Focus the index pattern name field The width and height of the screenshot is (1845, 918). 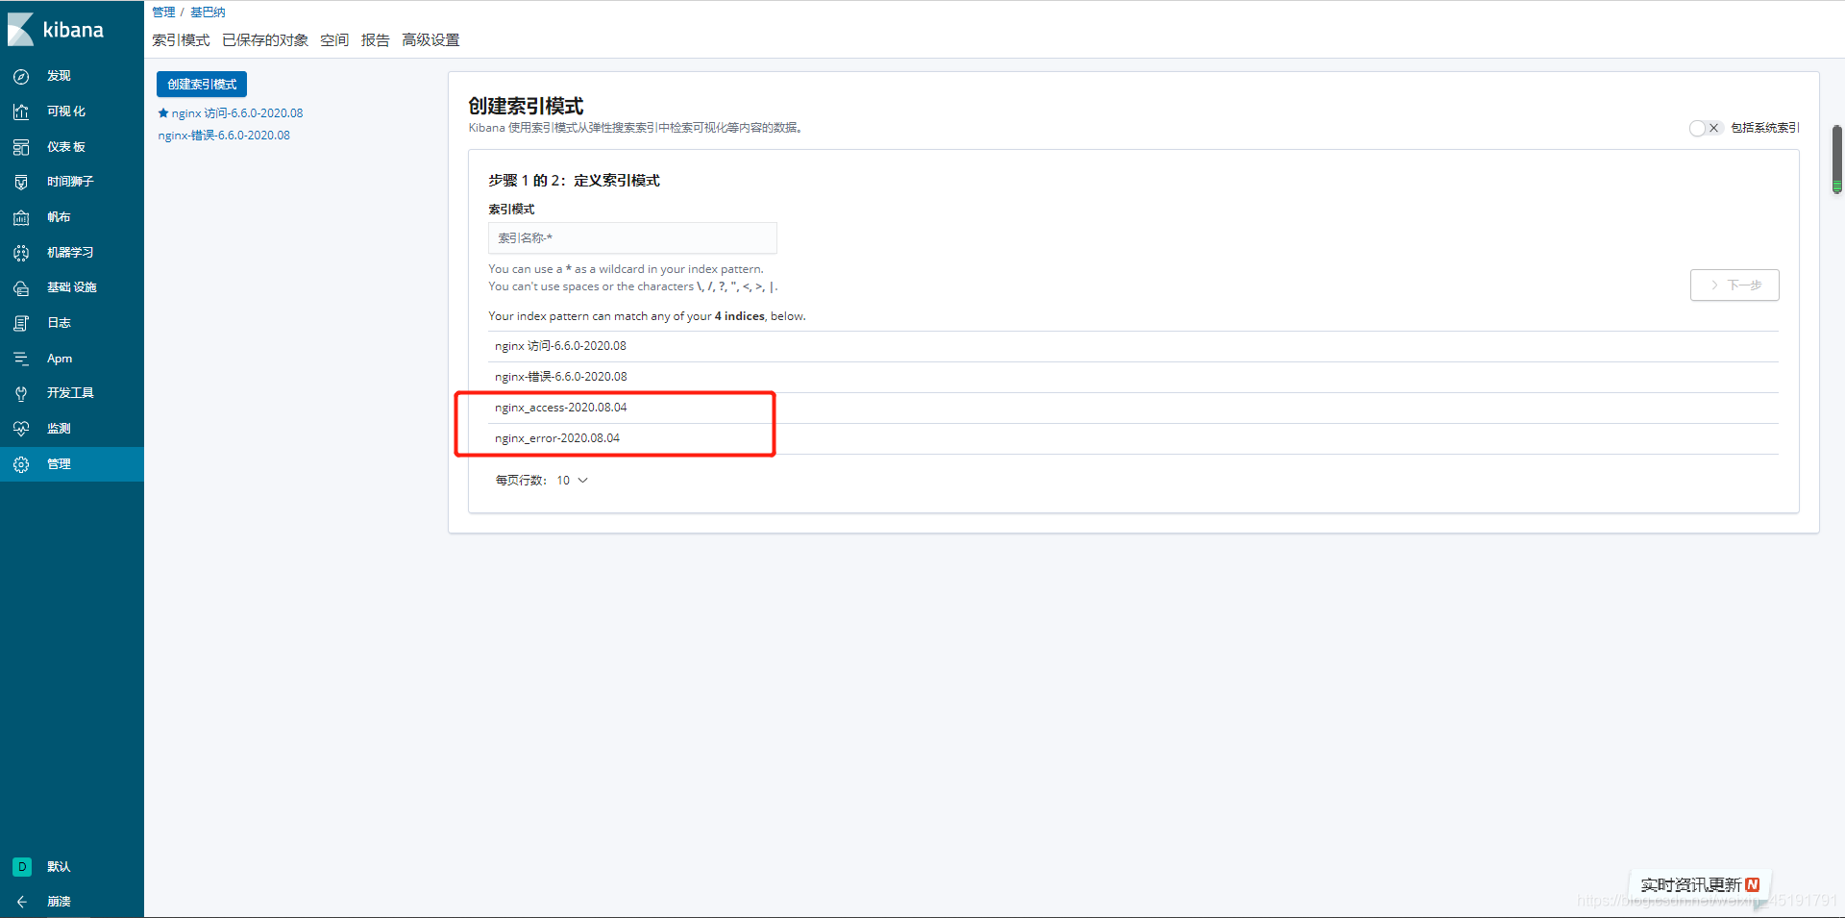(x=632, y=238)
